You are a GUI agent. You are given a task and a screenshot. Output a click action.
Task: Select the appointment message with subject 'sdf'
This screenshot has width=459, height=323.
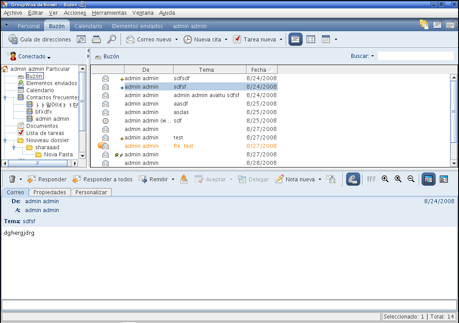click(188, 121)
